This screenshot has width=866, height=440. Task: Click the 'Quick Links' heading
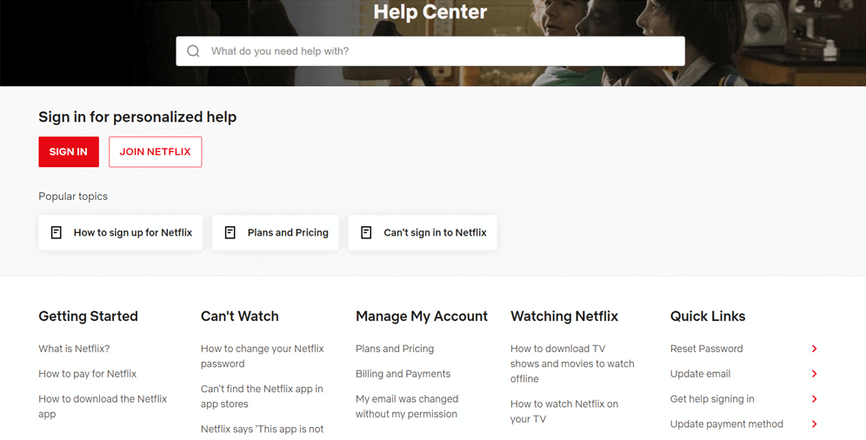pos(708,317)
